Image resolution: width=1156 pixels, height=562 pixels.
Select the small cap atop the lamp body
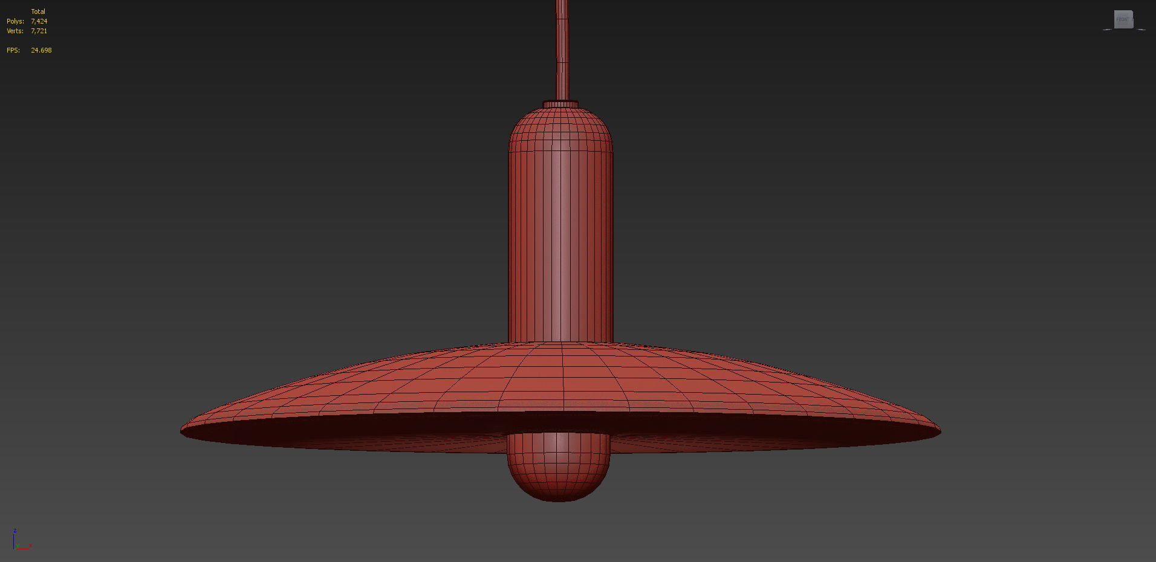(560, 105)
